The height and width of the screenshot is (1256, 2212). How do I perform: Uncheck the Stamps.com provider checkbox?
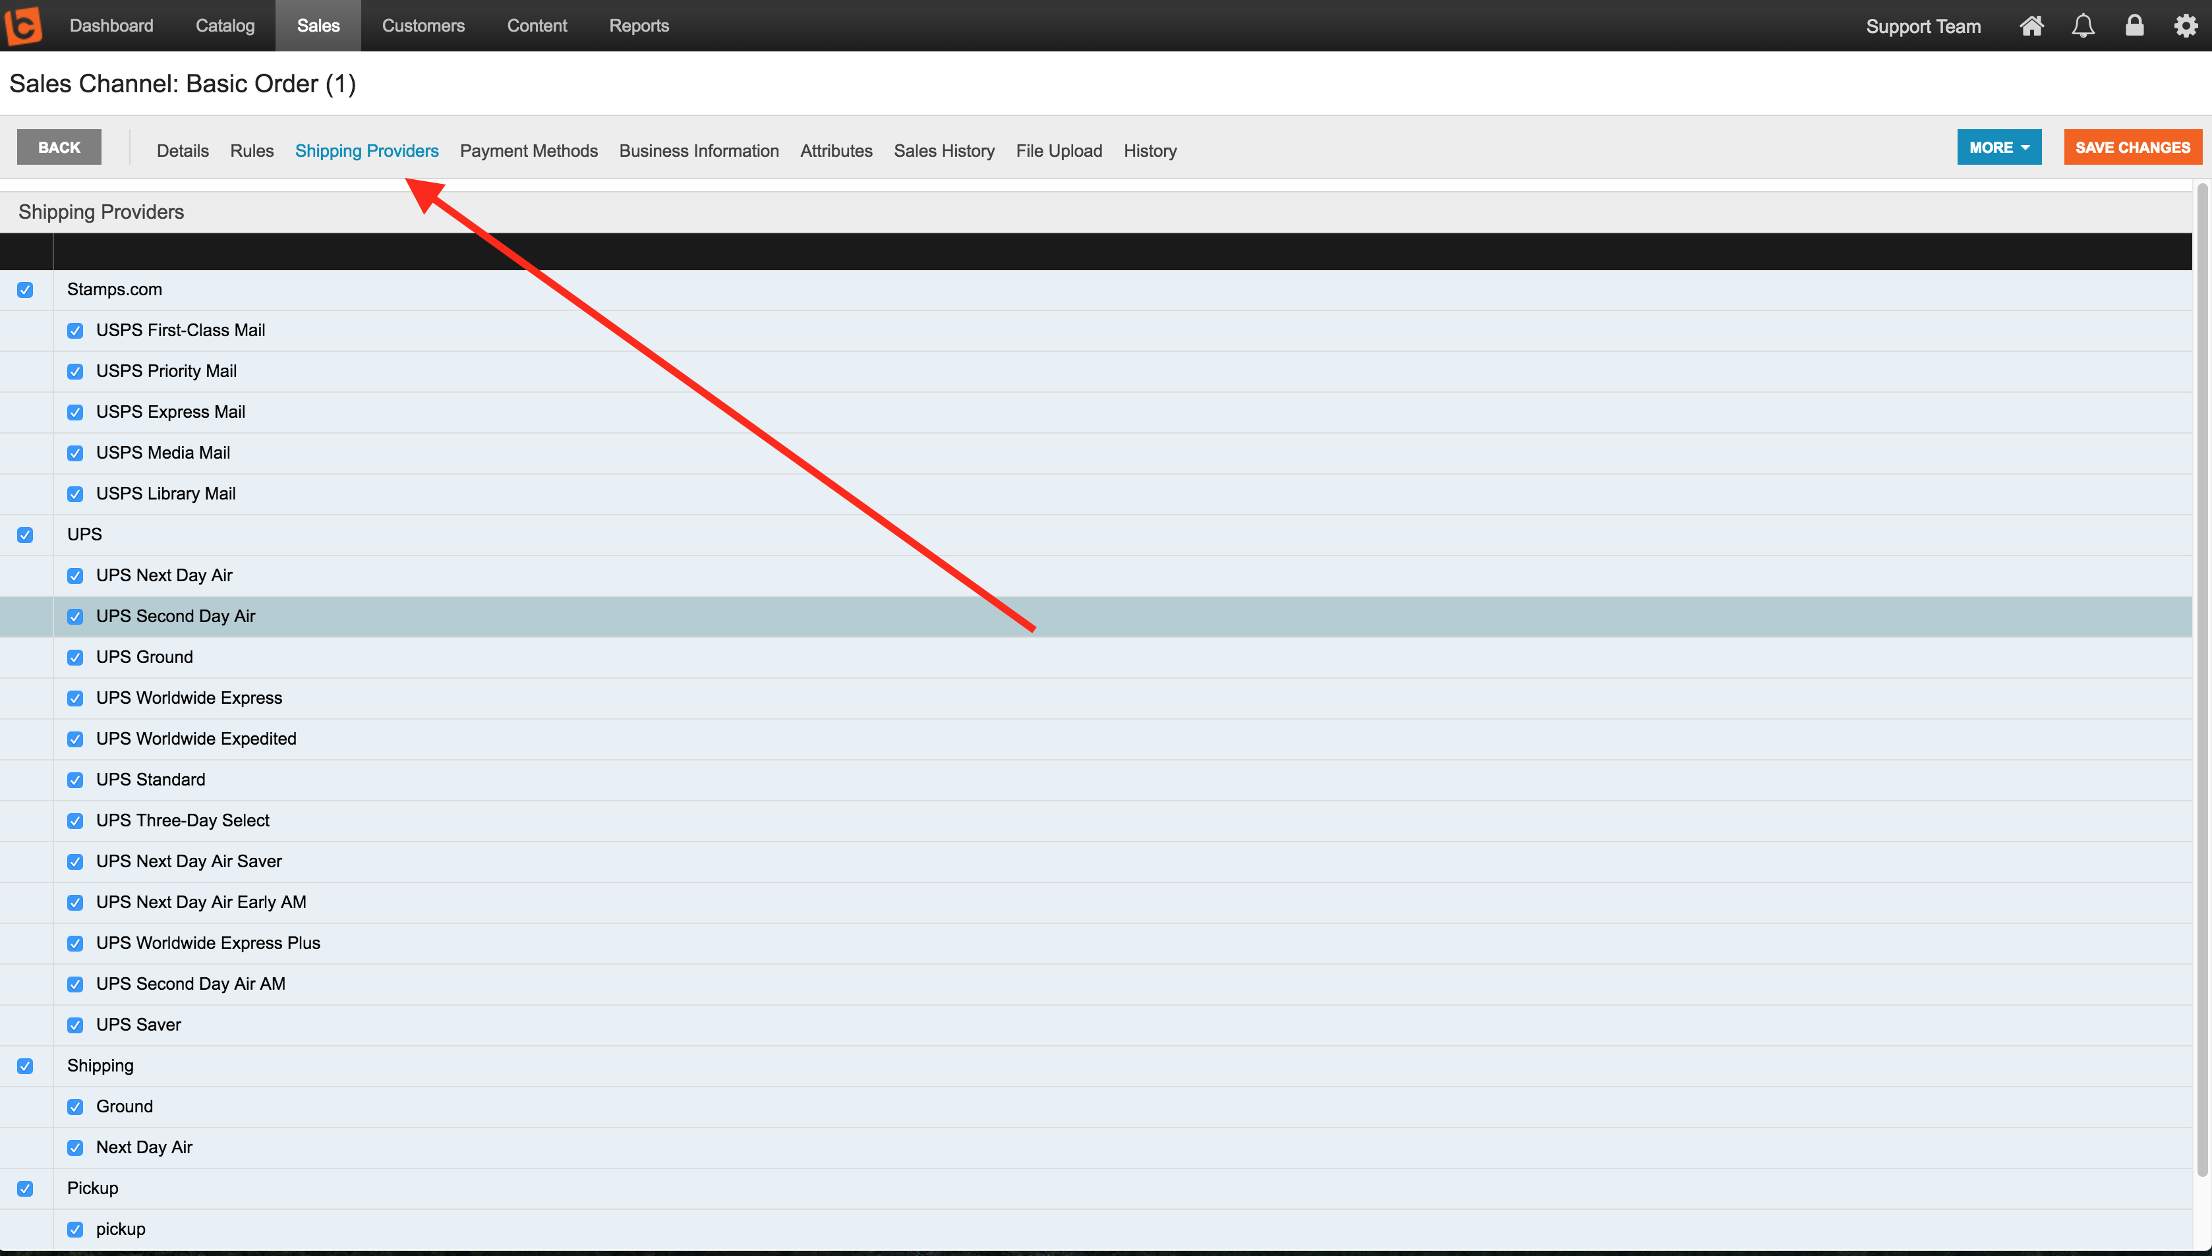[25, 290]
